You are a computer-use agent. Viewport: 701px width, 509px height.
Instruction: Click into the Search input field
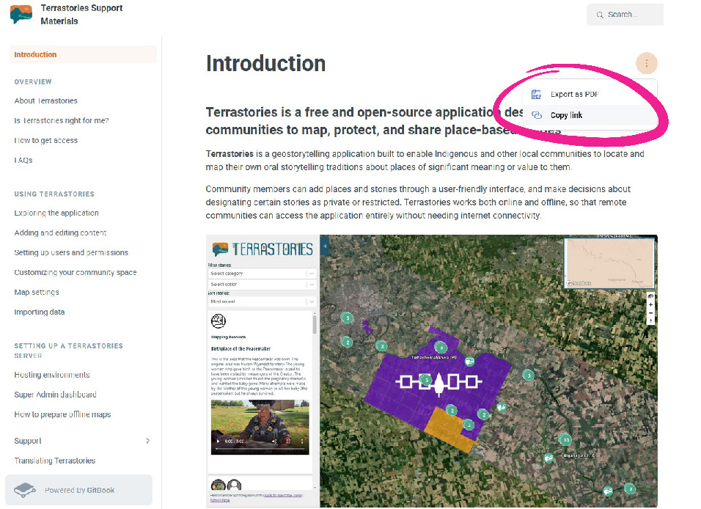click(x=632, y=15)
